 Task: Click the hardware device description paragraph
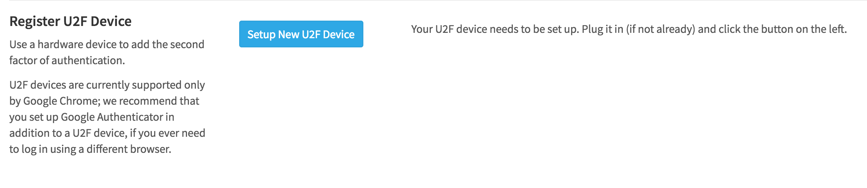107,52
